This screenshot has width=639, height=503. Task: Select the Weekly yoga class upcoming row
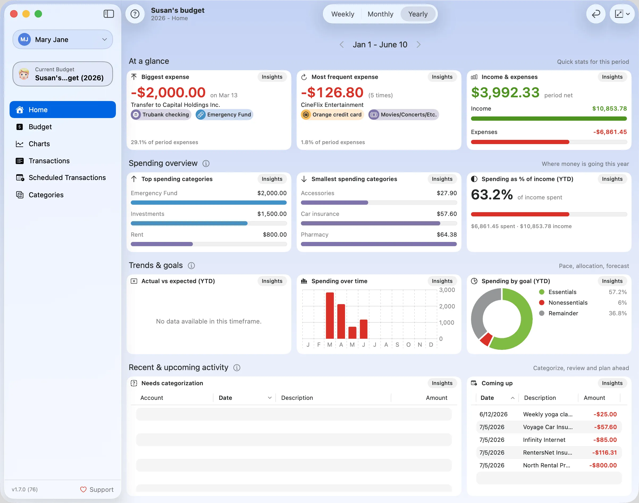click(x=549, y=414)
